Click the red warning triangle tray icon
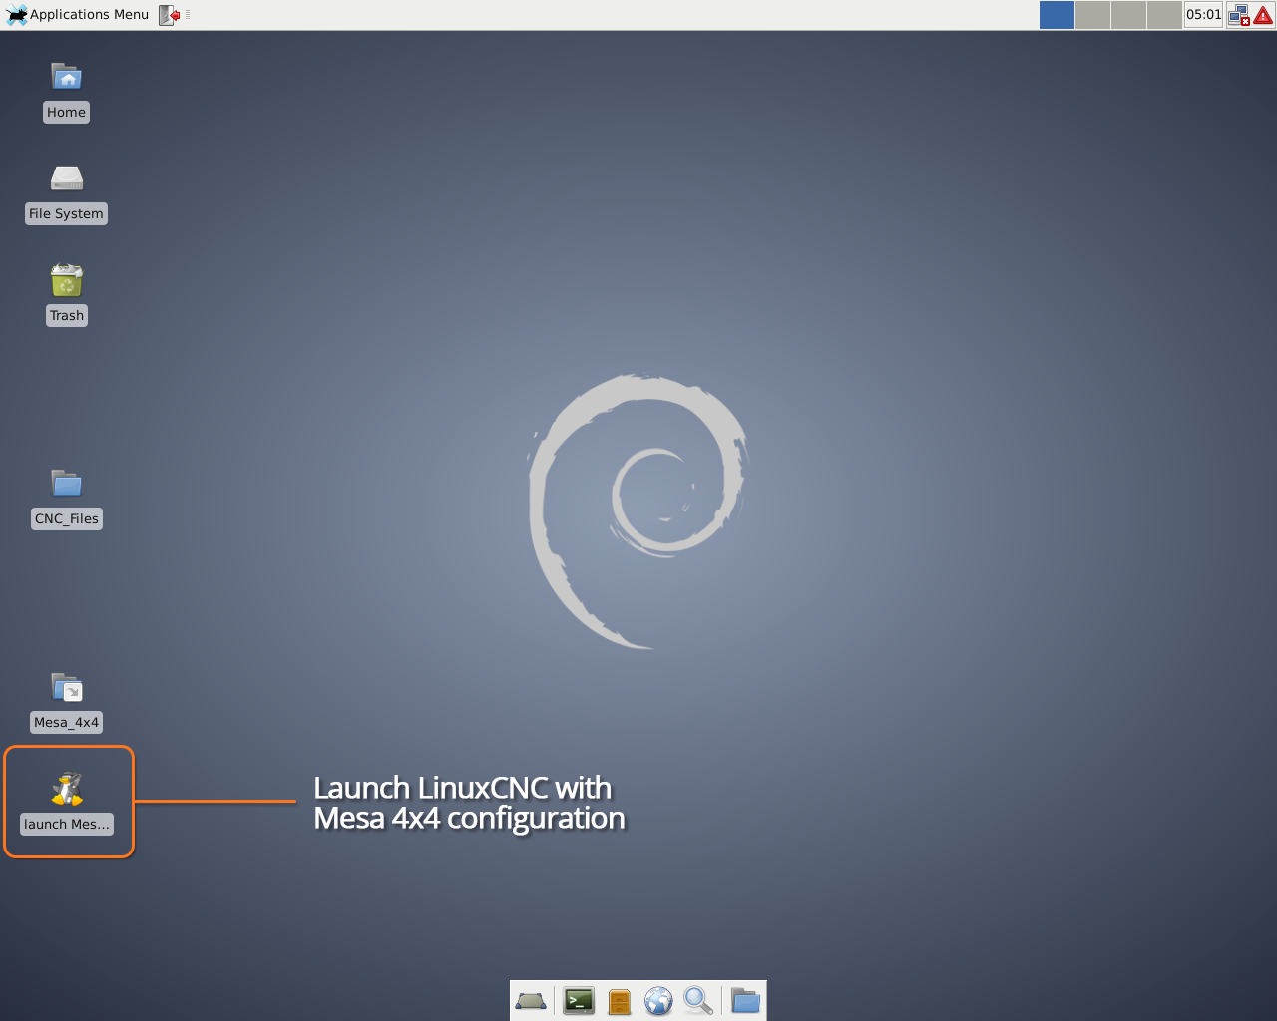Screen dimensions: 1277x1021 coord(1263,15)
